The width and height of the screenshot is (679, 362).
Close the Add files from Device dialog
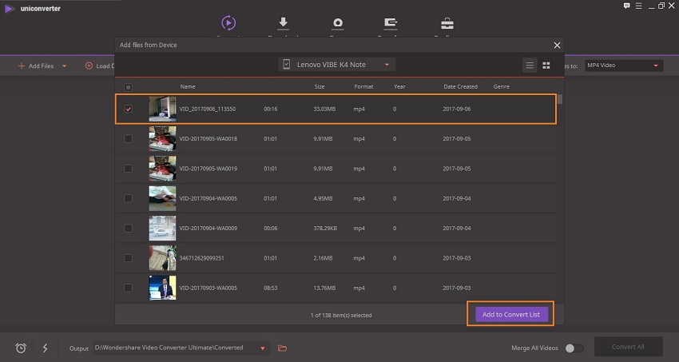(x=557, y=45)
